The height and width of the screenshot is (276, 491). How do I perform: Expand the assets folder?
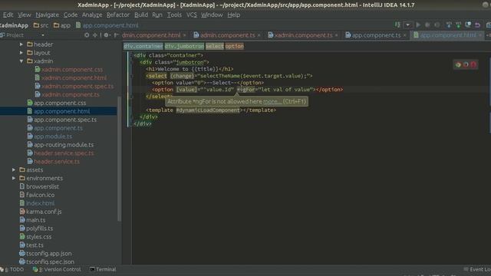tap(14, 170)
